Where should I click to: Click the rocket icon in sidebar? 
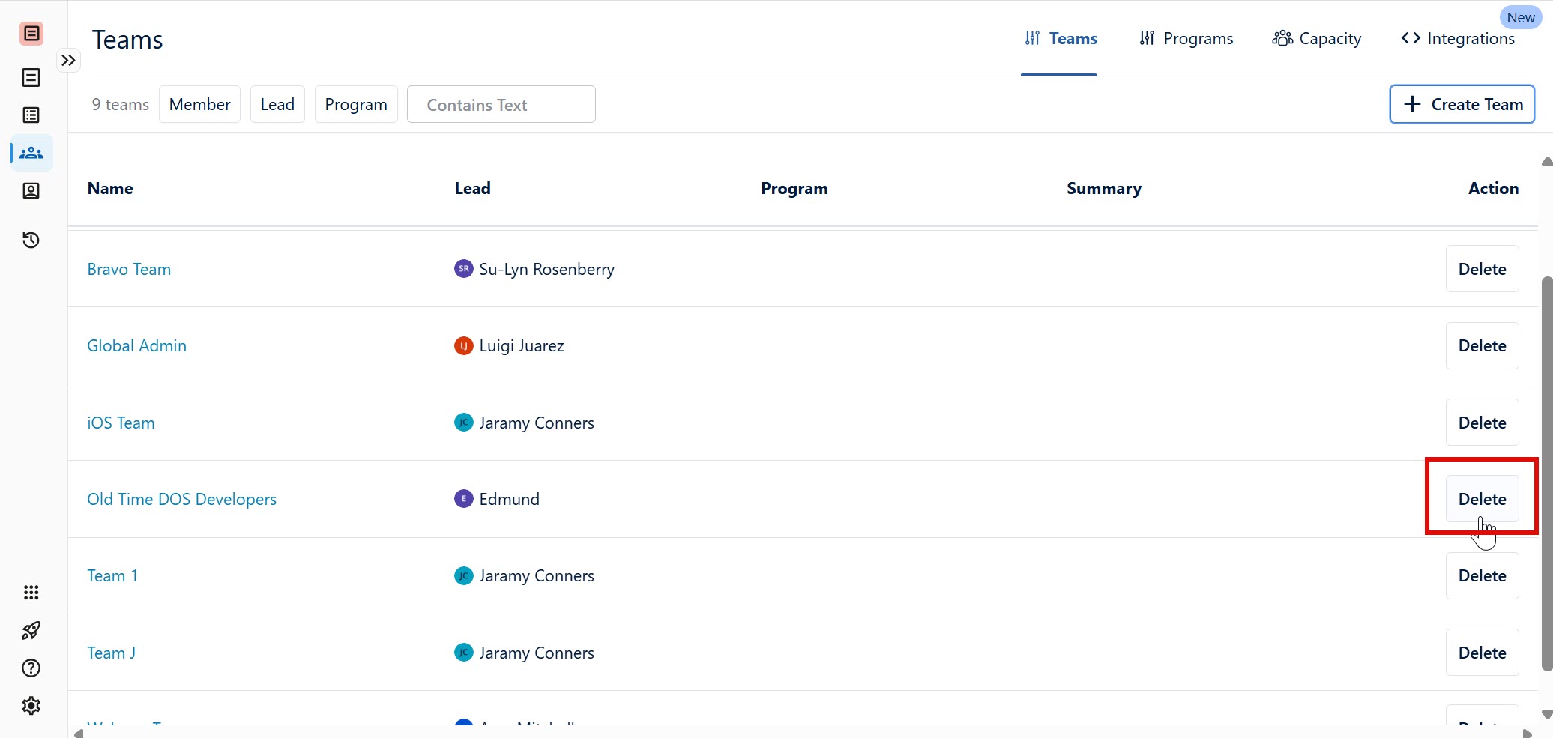click(x=31, y=630)
